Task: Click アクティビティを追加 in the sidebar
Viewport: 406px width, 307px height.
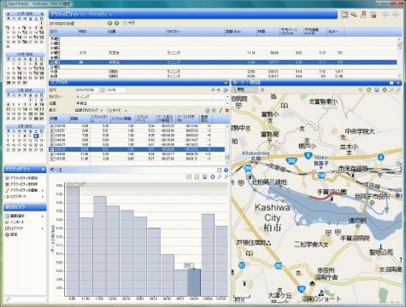Action: point(22,178)
